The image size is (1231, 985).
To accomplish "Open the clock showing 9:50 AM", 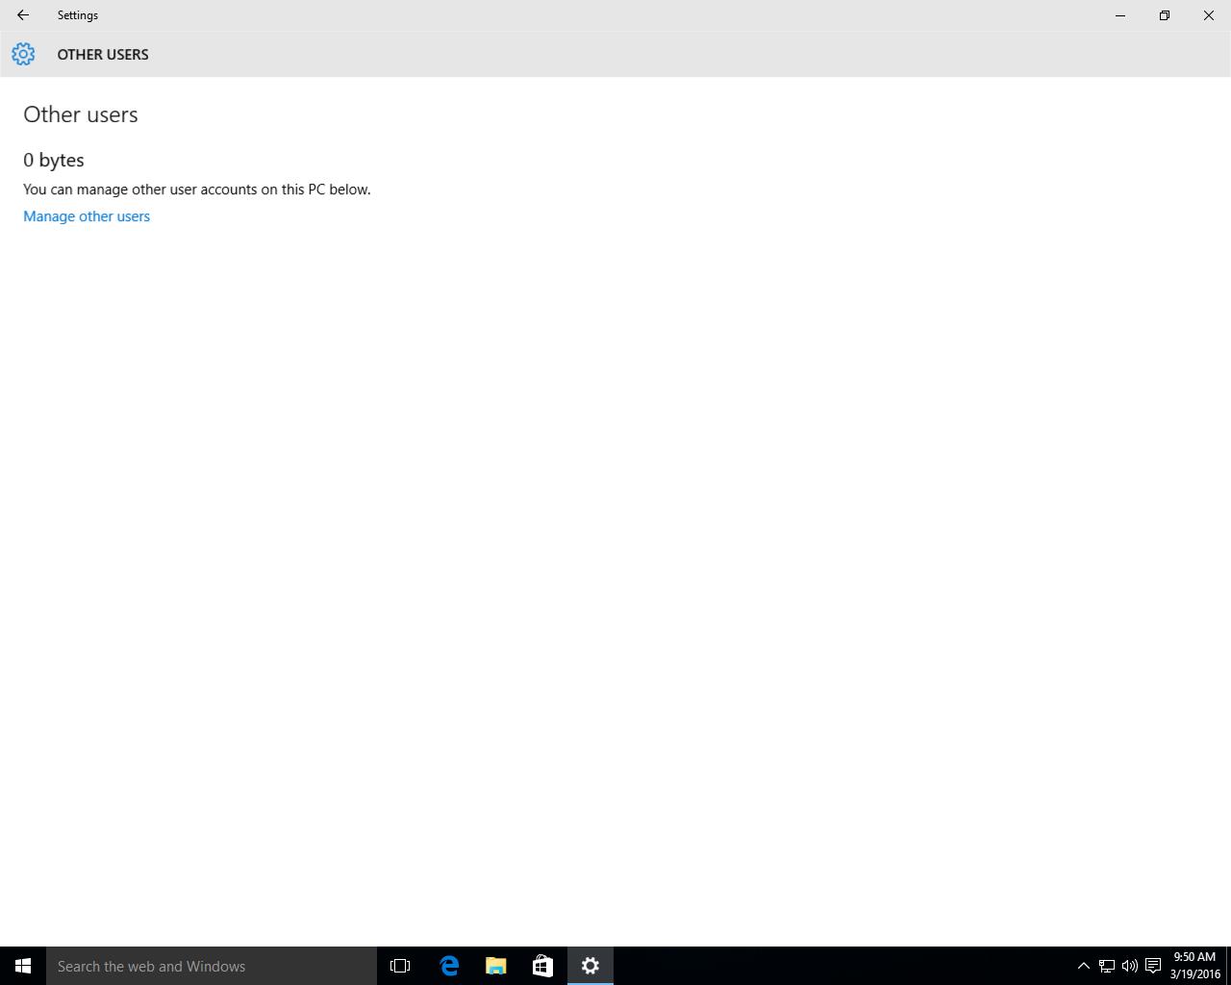I will [x=1195, y=966].
